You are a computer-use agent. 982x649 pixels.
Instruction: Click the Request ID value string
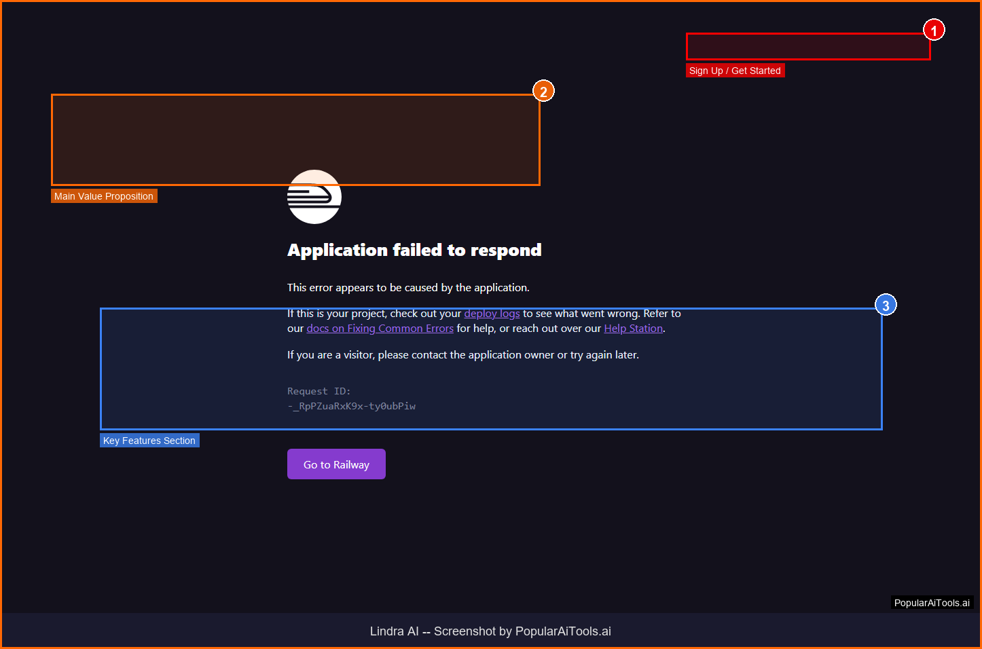pos(351,407)
